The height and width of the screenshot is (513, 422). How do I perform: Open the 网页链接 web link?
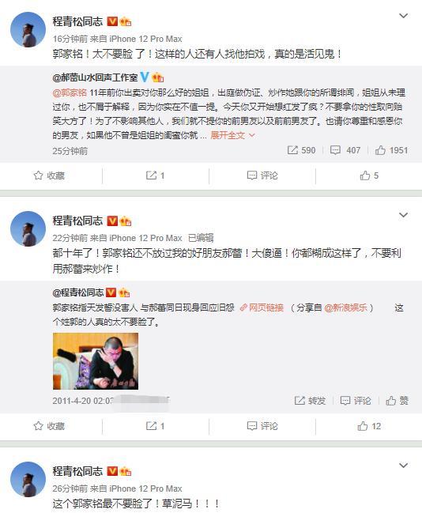pyautogui.click(x=262, y=307)
